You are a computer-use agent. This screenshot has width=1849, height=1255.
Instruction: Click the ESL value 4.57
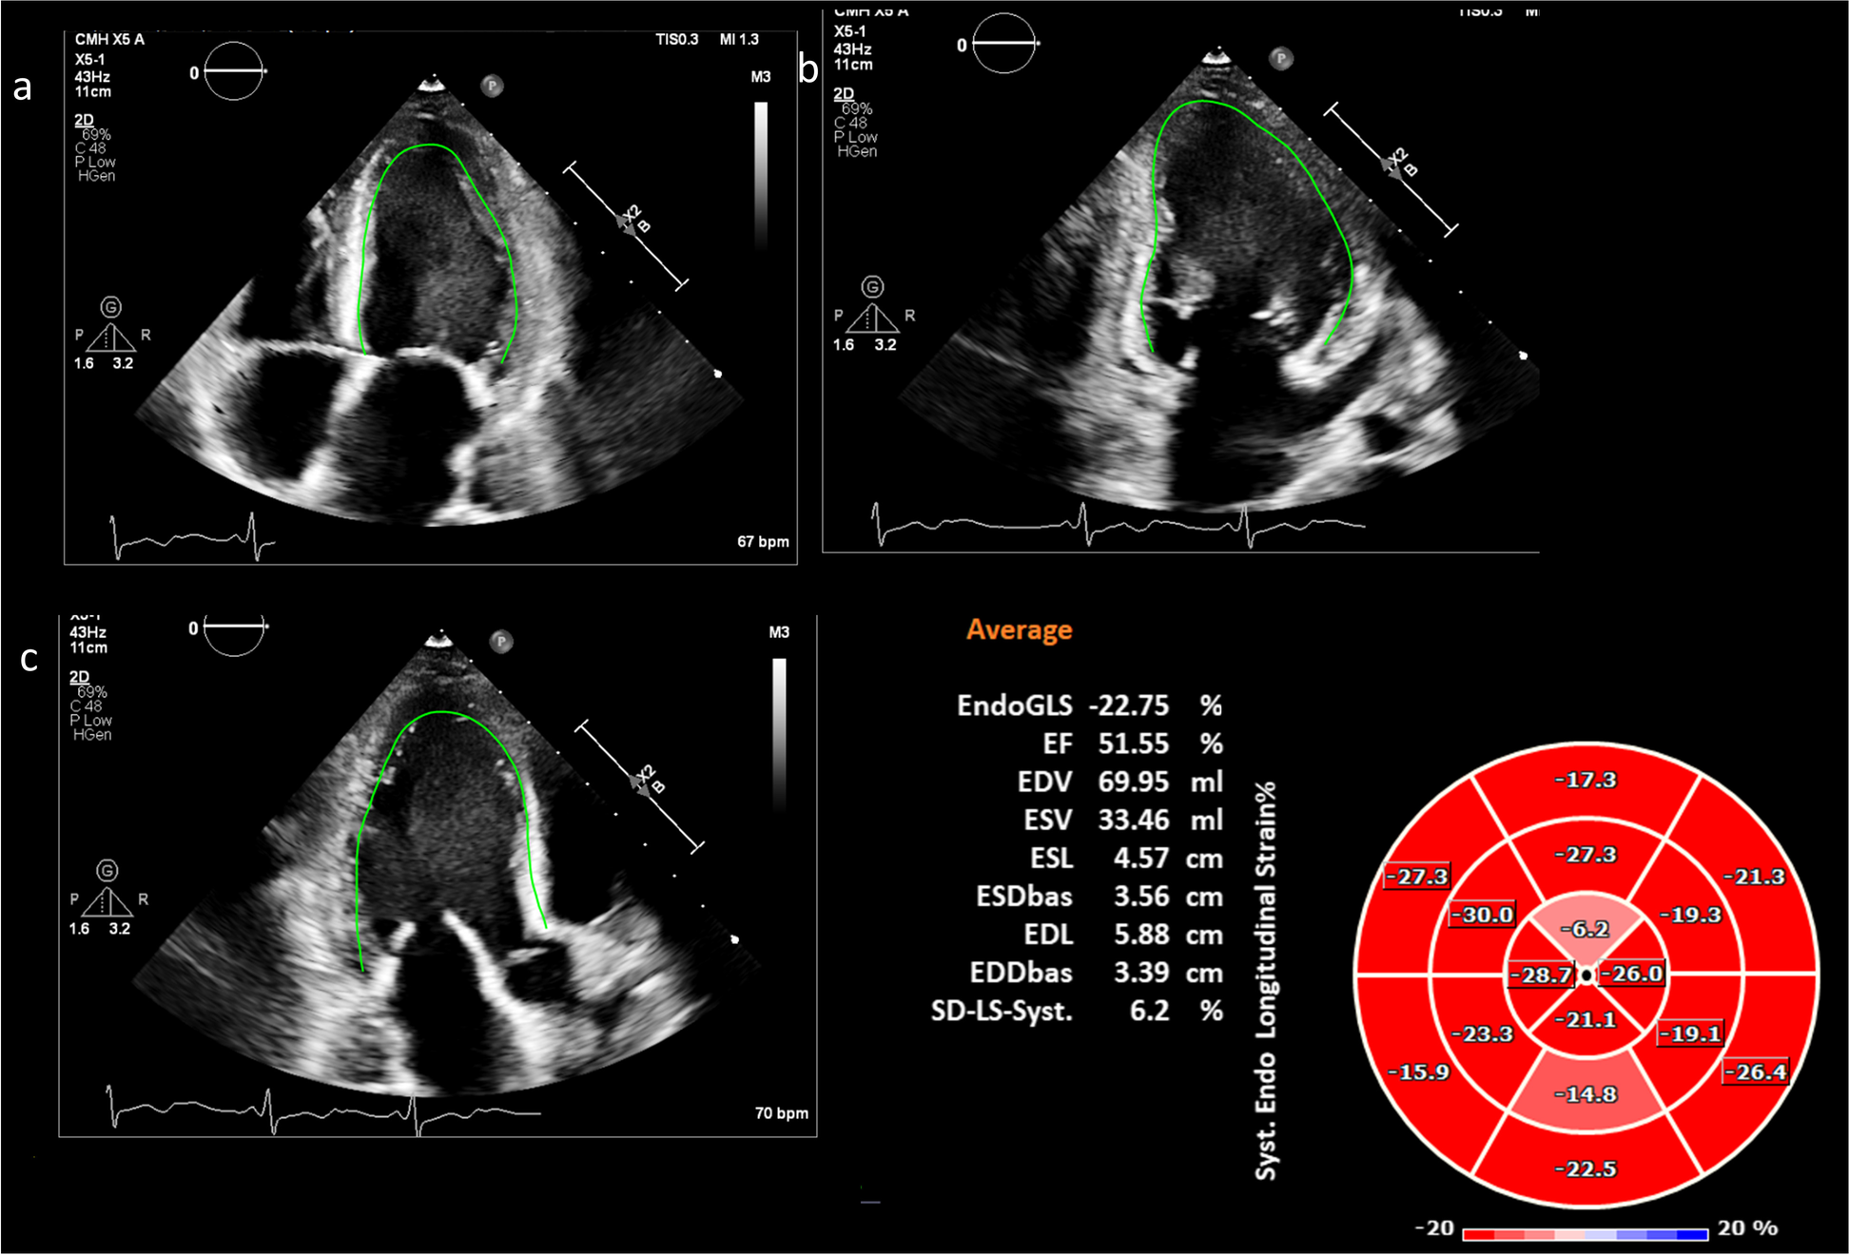[x=1141, y=858]
